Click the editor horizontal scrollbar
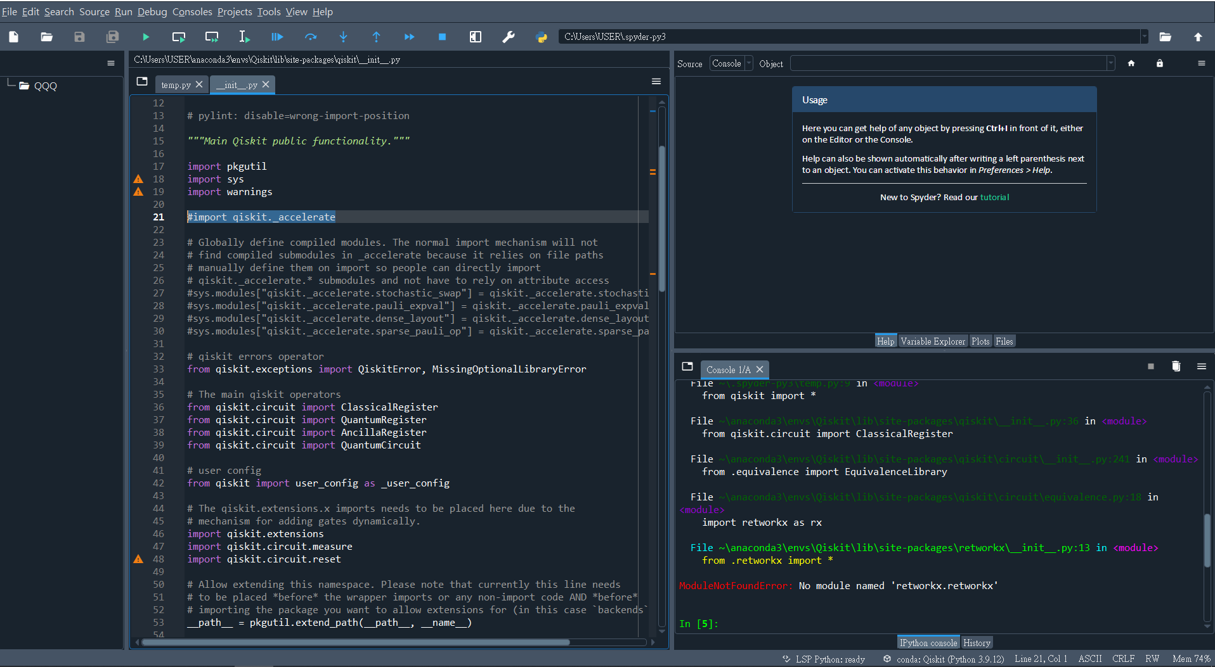 pyautogui.click(x=355, y=642)
